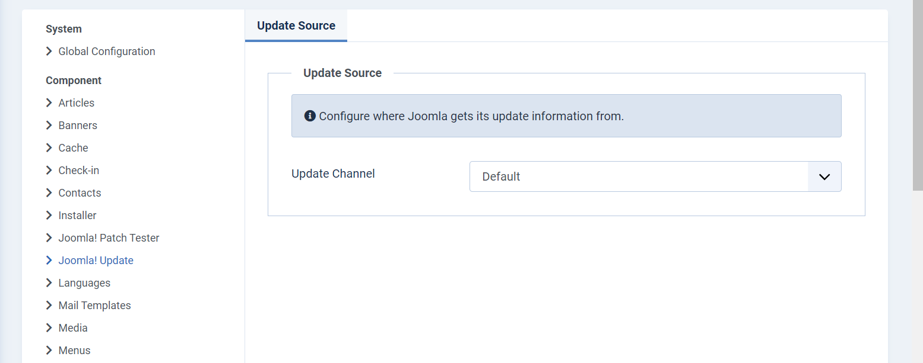Click the chevron beside Media
Screen dimensions: 923x363
coord(49,328)
